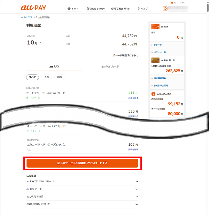
Task: Click the gold au PAY カード image
Action: tap(155, 59)
